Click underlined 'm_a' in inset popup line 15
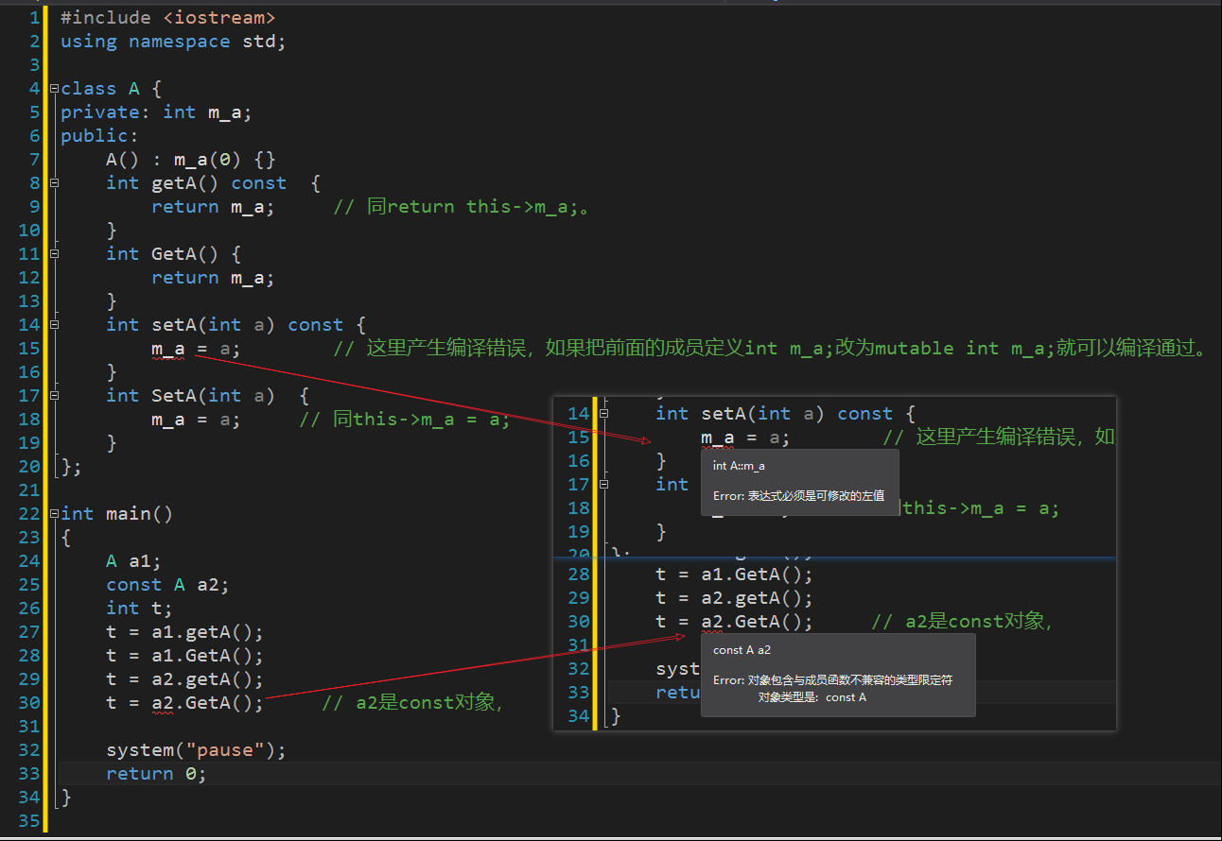1222x841 pixels. (718, 438)
